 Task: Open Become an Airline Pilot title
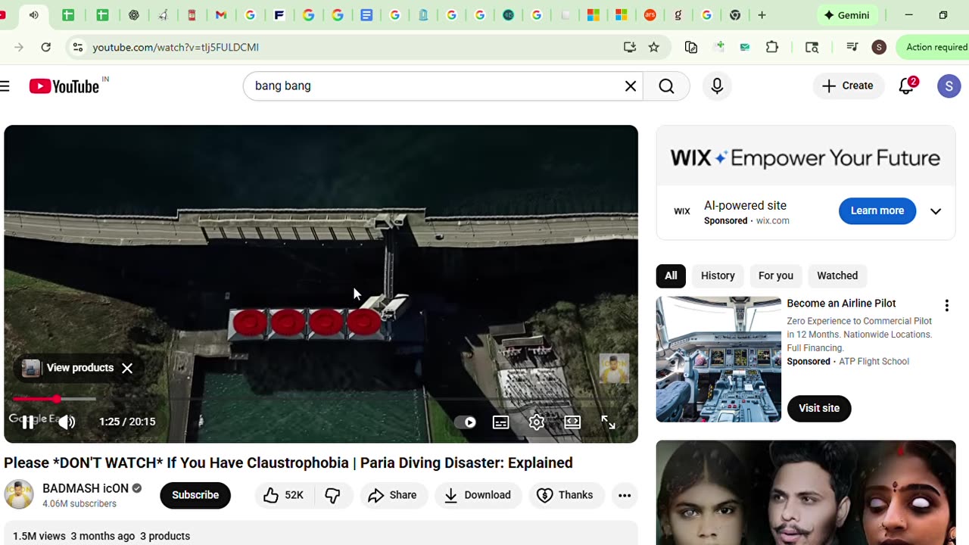841,304
